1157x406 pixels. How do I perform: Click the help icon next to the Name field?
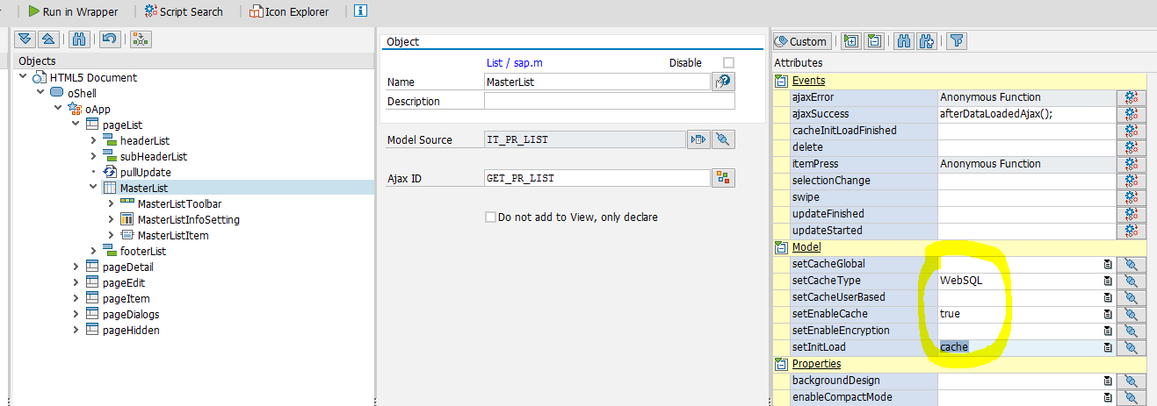coord(722,82)
